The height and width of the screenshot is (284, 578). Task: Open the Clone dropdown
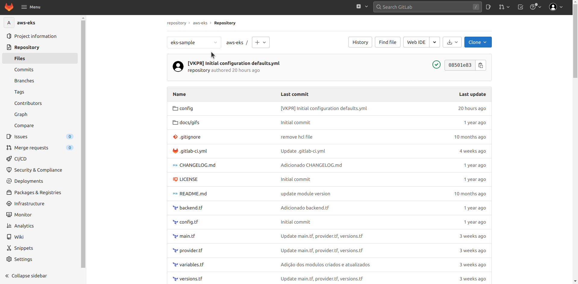click(x=478, y=42)
